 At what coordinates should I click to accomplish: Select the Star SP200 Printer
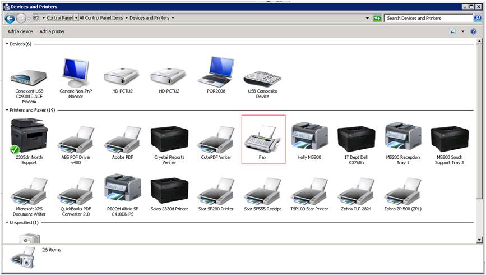[216, 195]
